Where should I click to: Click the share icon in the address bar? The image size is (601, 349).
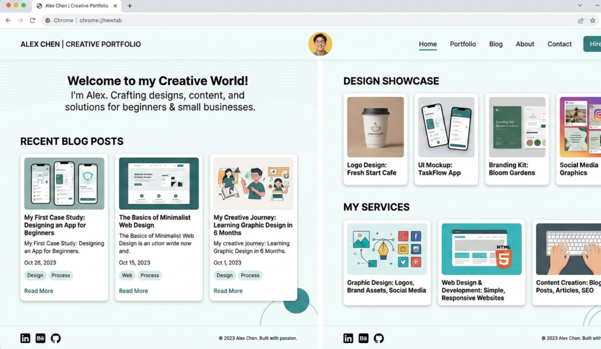click(x=580, y=21)
